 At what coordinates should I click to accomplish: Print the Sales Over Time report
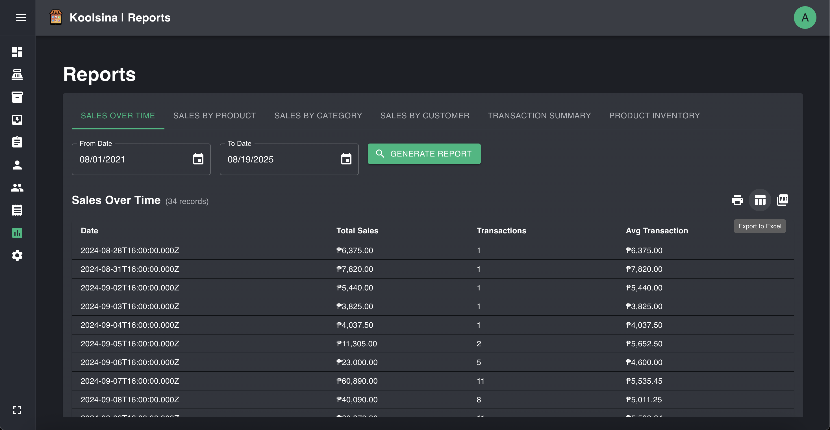click(x=737, y=200)
